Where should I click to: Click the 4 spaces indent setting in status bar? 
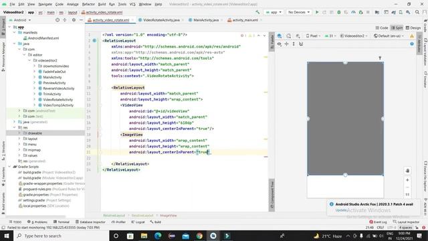coord(405,228)
